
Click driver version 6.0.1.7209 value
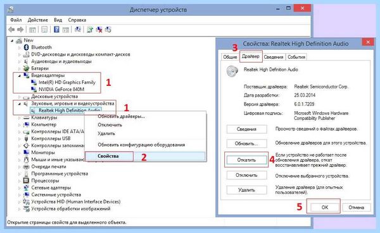click(x=304, y=104)
